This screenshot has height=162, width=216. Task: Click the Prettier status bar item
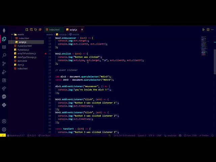pyautogui.click(x=204, y=135)
